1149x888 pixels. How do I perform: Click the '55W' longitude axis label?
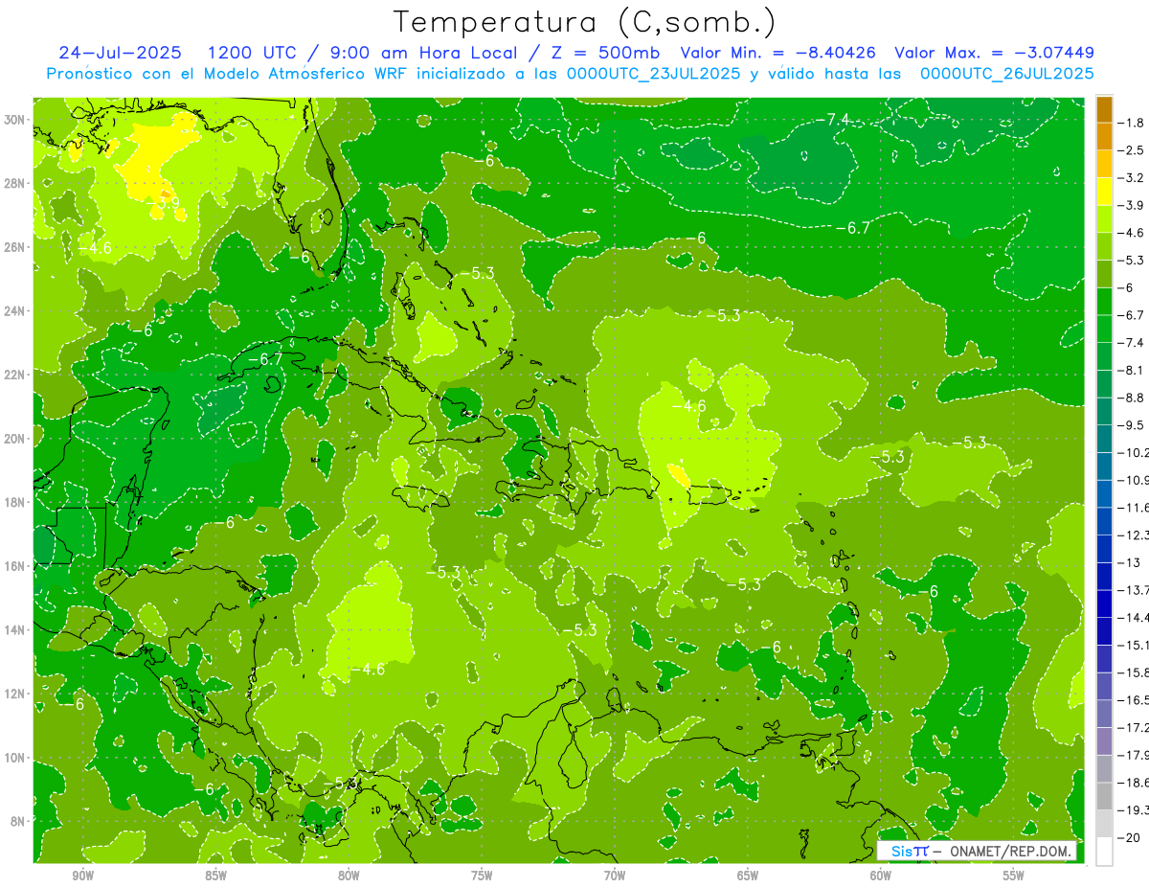pos(1014,876)
